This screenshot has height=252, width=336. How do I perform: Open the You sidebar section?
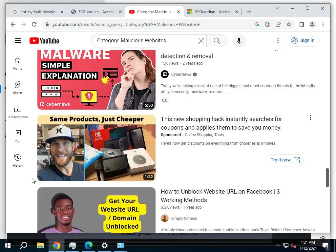[18, 136]
